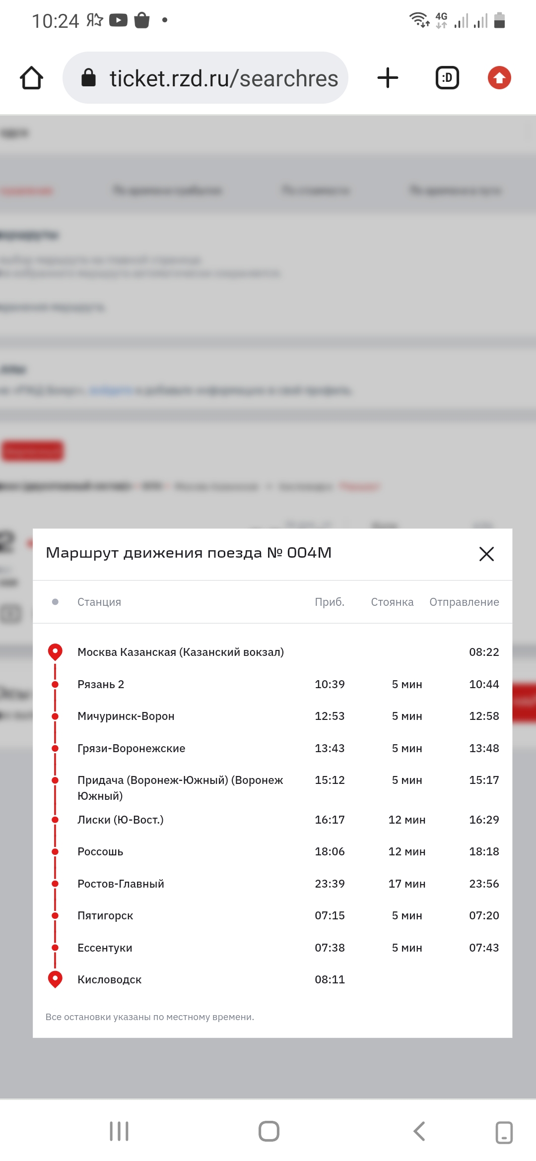This screenshot has height=1161, width=536.
Task: Open the tab switcher icon
Action: 447,78
